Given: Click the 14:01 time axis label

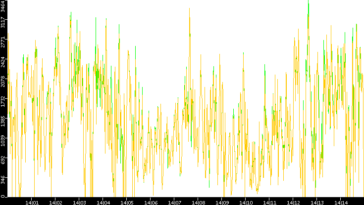Looking at the screenshot, I should pos(32,203).
